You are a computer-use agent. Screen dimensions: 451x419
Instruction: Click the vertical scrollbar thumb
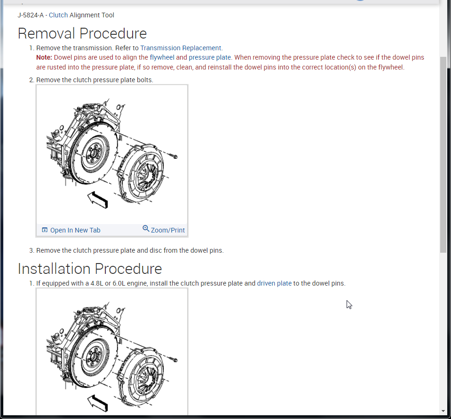(x=443, y=155)
